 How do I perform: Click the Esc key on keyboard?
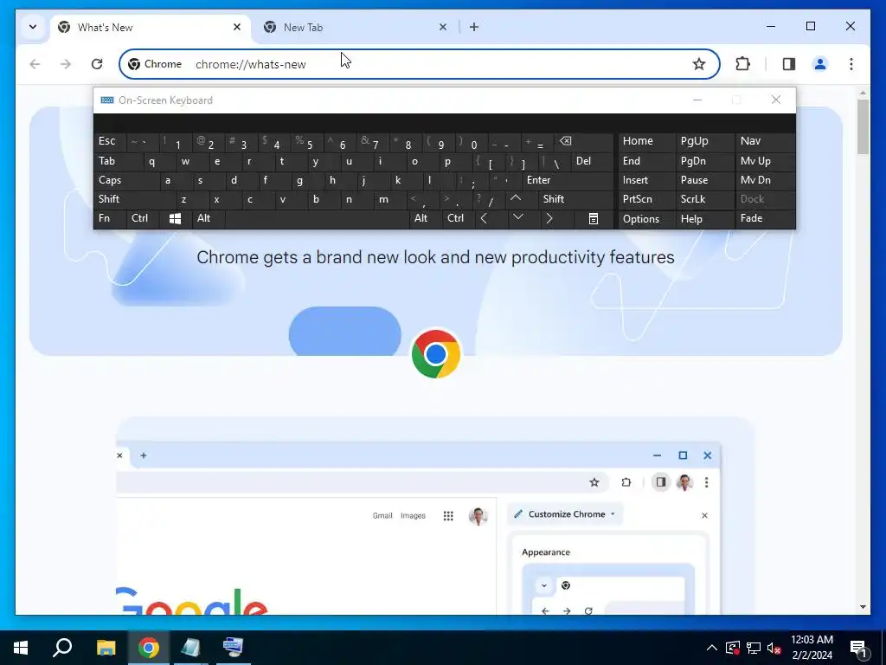110,141
